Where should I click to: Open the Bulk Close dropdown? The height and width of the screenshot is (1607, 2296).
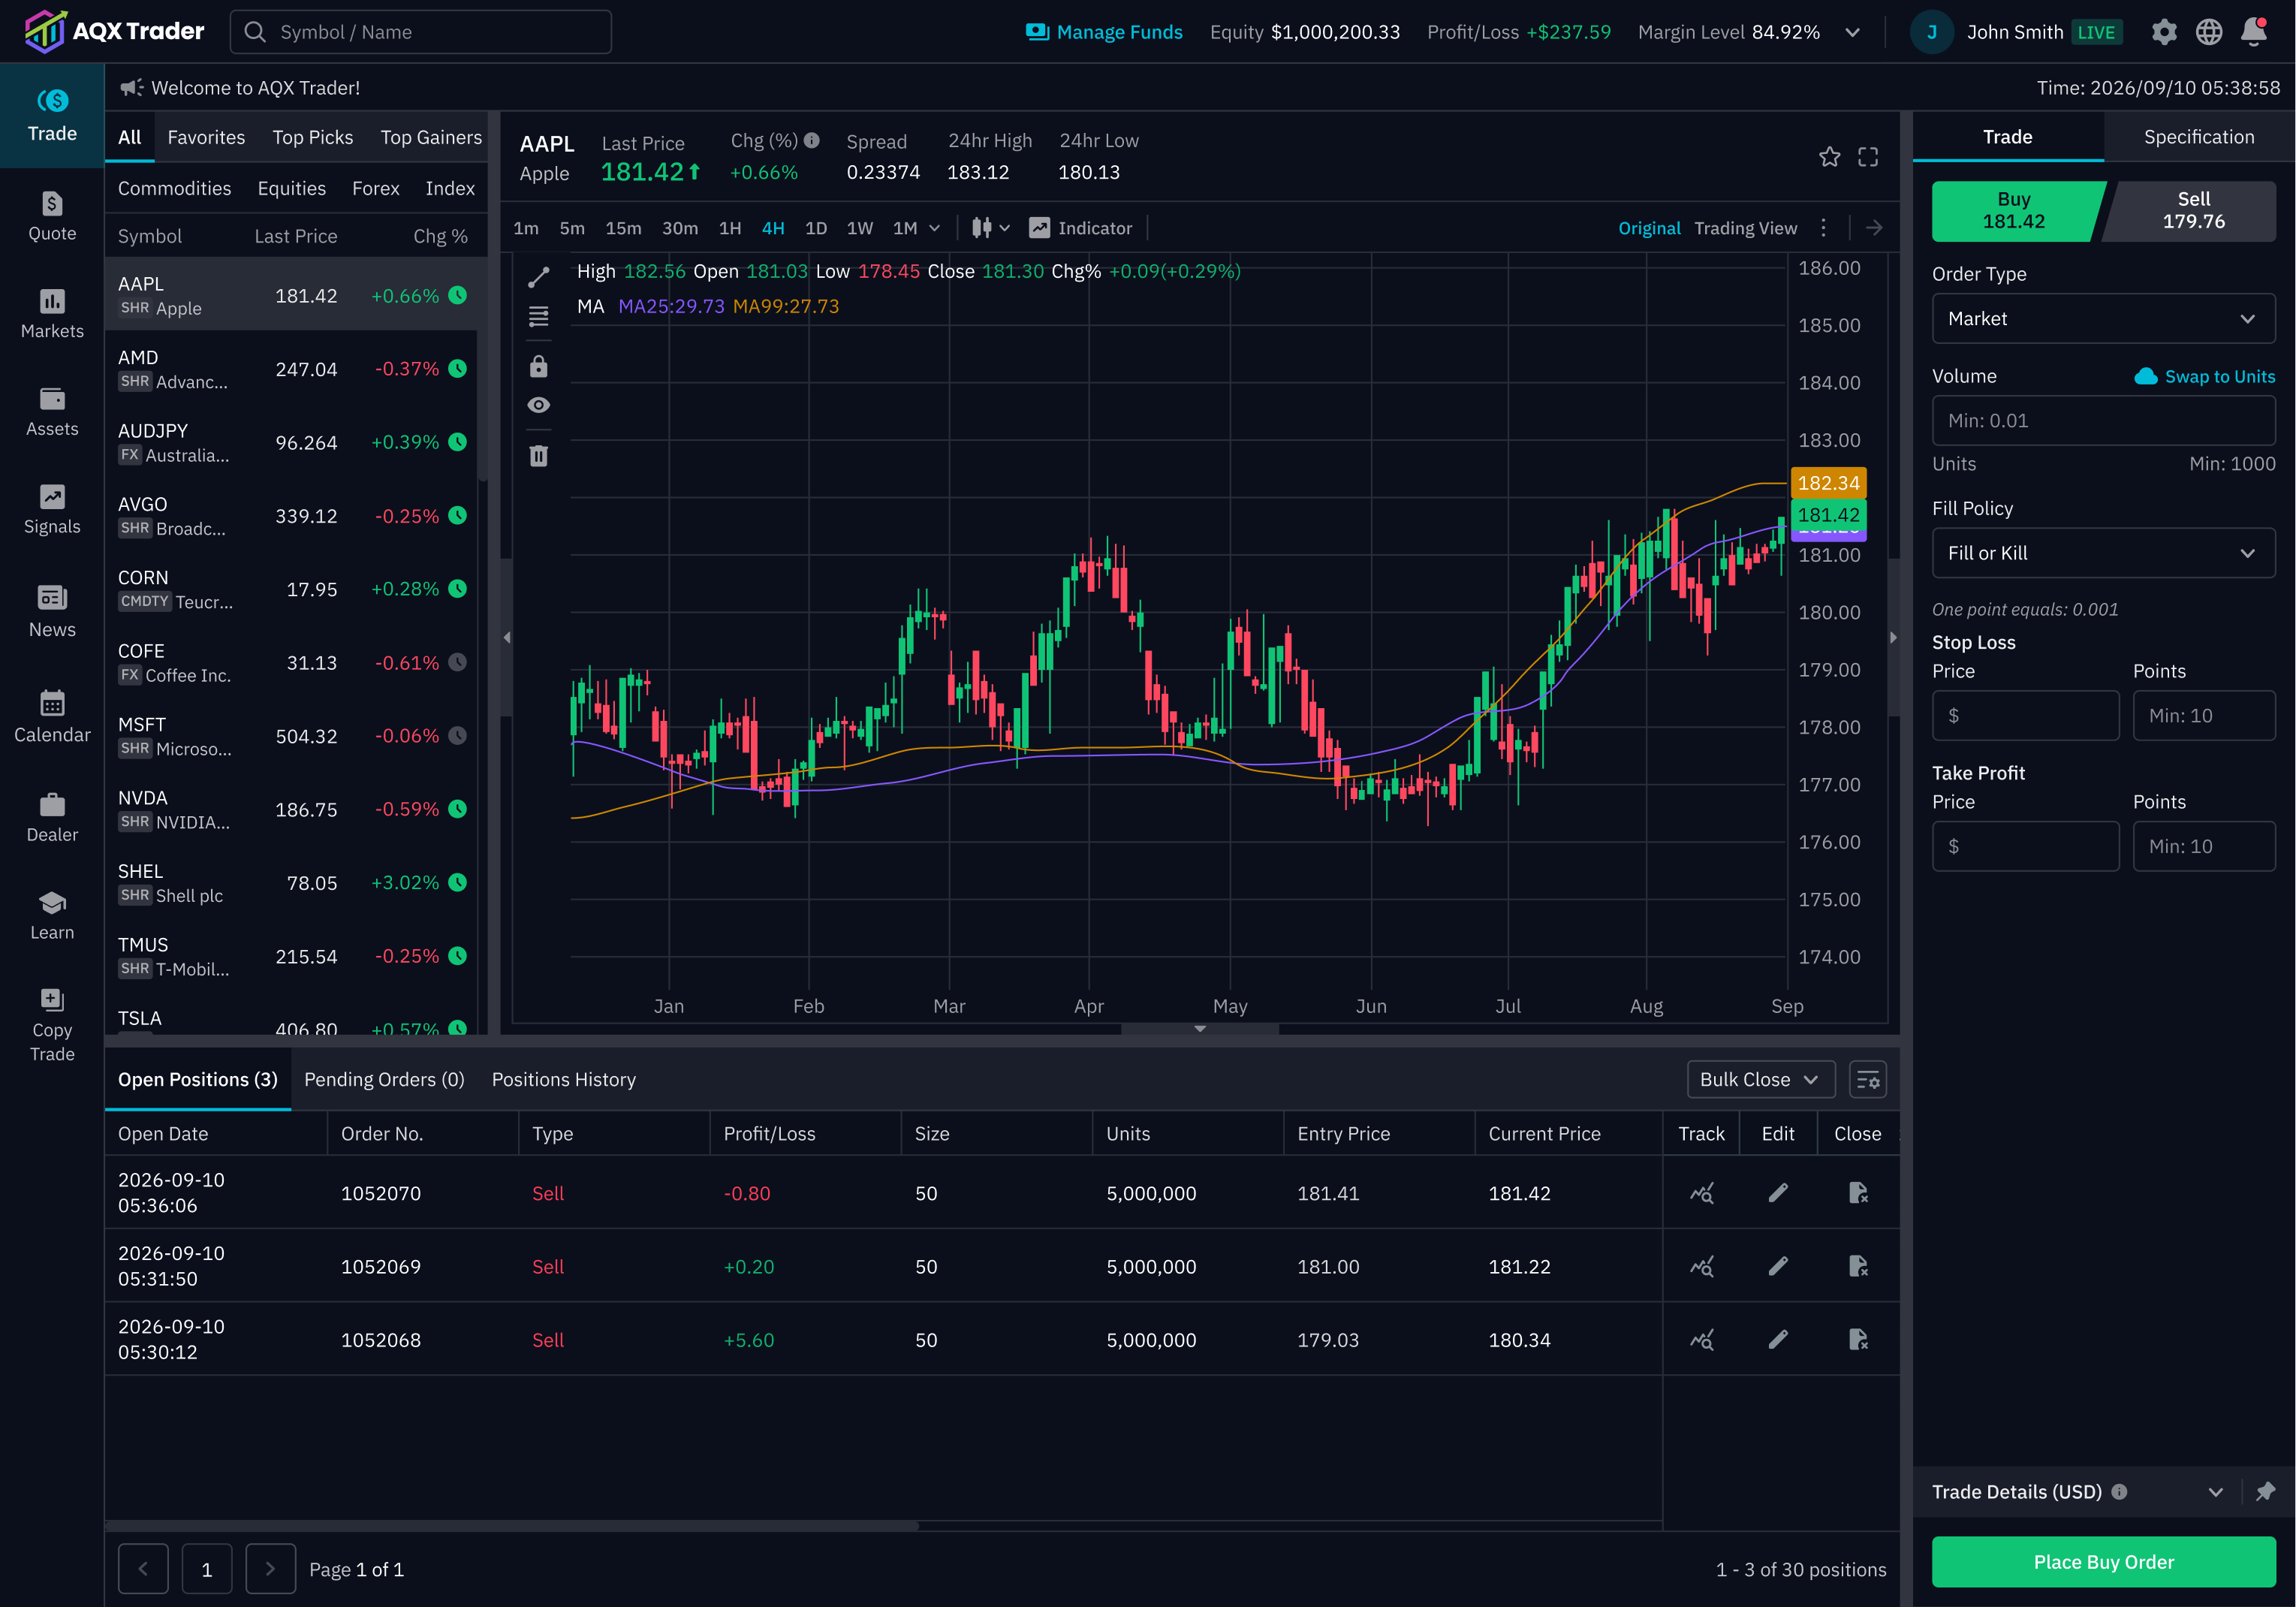pyautogui.click(x=1760, y=1079)
